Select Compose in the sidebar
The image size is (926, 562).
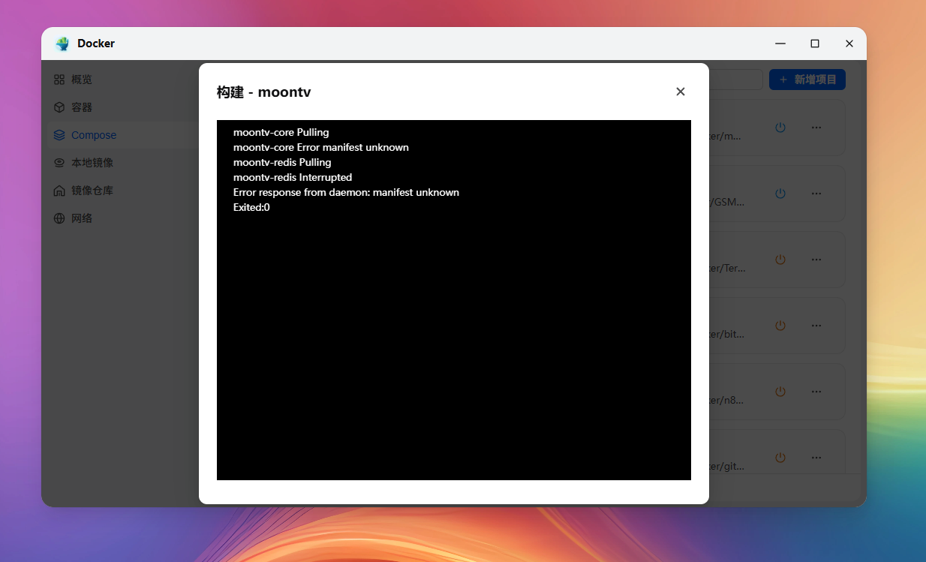click(93, 135)
